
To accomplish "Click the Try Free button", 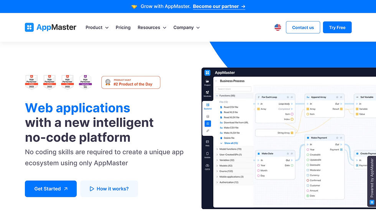I will pyautogui.click(x=337, y=27).
